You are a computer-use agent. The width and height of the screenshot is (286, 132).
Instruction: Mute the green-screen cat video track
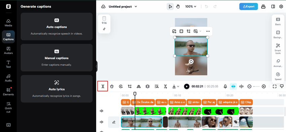point(101,111)
